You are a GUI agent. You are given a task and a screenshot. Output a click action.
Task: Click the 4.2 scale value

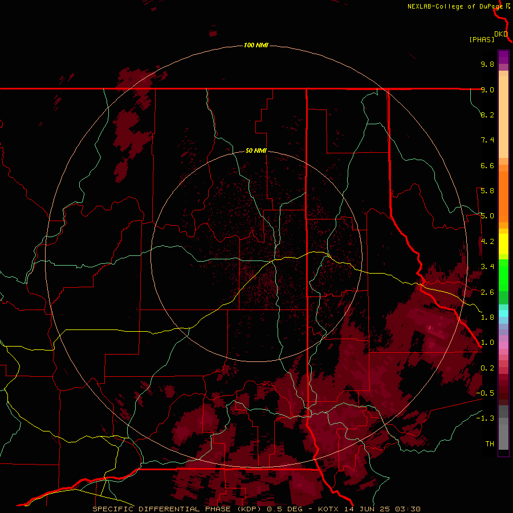(487, 242)
